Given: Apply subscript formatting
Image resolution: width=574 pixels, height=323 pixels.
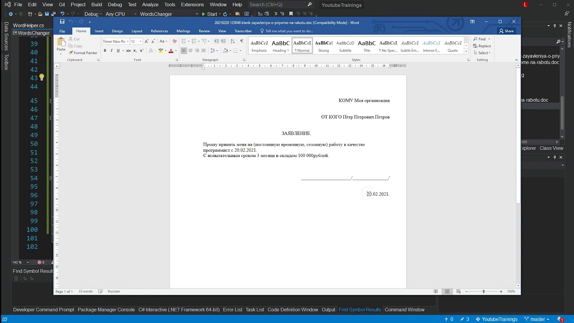Looking at the screenshot, I should (x=135, y=51).
